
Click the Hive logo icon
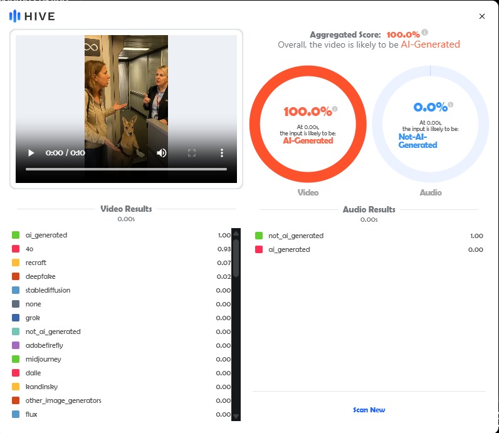point(14,16)
